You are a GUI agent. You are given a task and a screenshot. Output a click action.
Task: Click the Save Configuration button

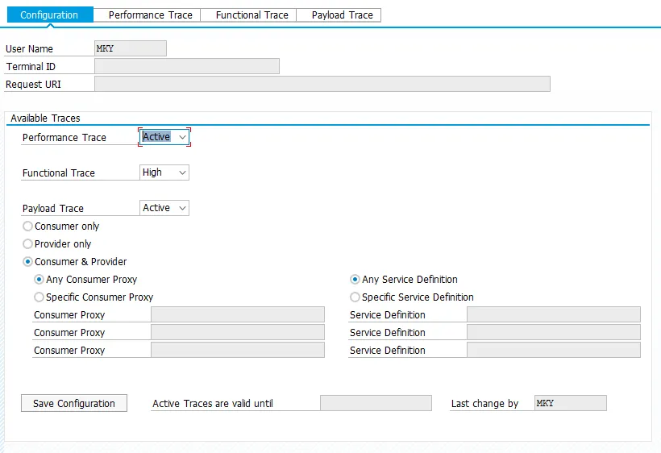[74, 403]
